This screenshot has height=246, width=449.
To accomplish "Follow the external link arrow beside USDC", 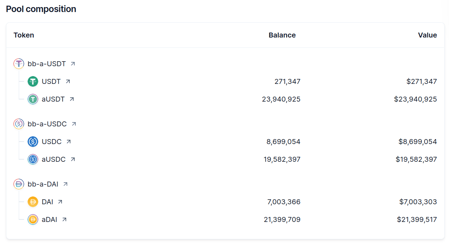I will [69, 142].
